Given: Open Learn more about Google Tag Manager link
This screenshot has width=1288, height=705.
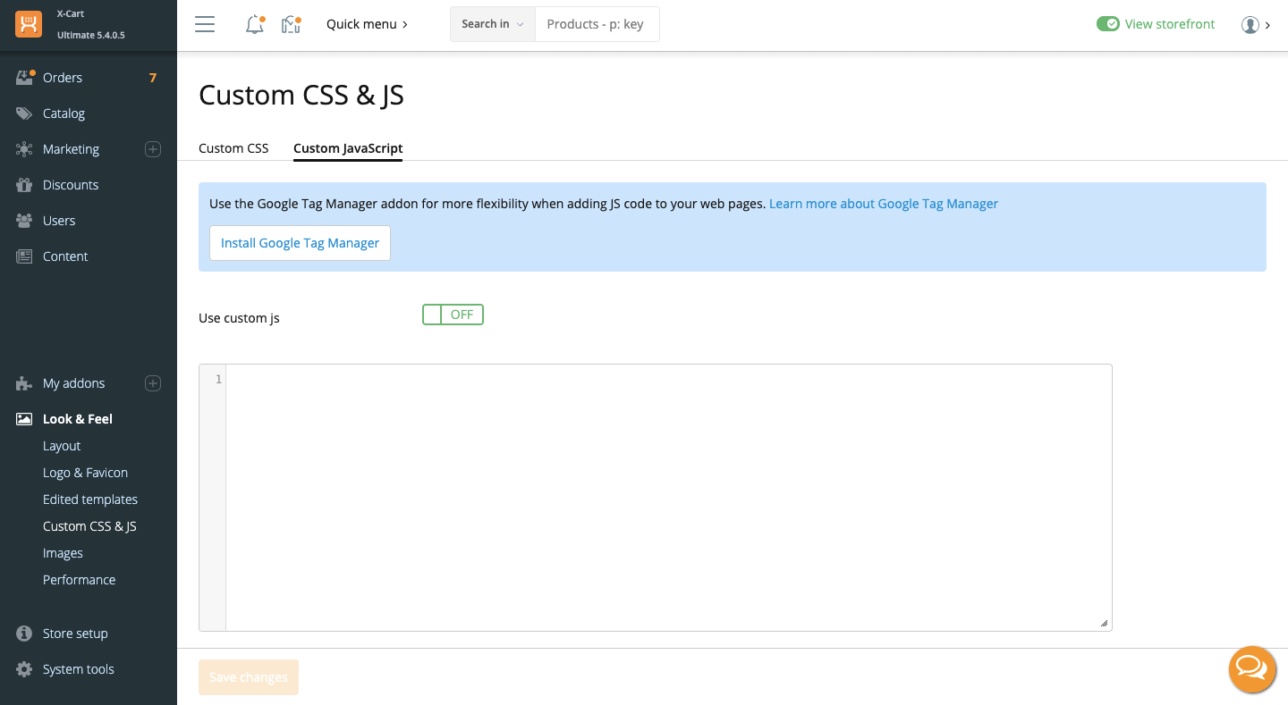Looking at the screenshot, I should (883, 204).
